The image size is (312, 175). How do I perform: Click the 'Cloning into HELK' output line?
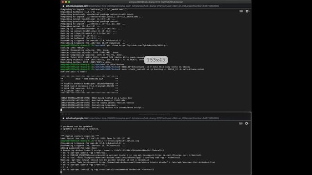click(x=74, y=48)
